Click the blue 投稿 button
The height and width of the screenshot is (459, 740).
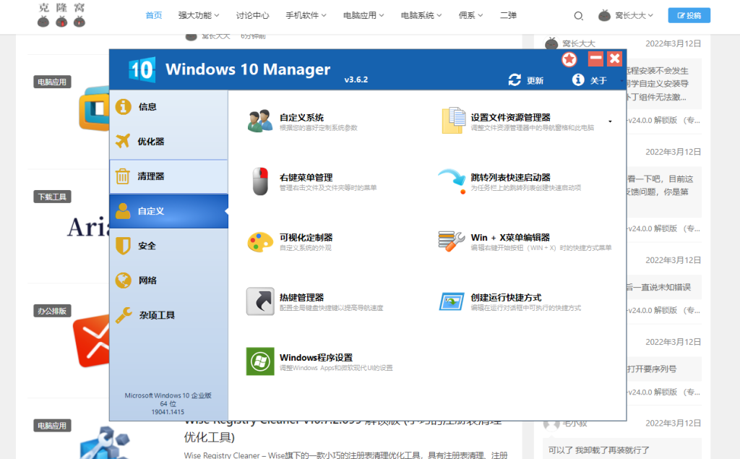[689, 16]
